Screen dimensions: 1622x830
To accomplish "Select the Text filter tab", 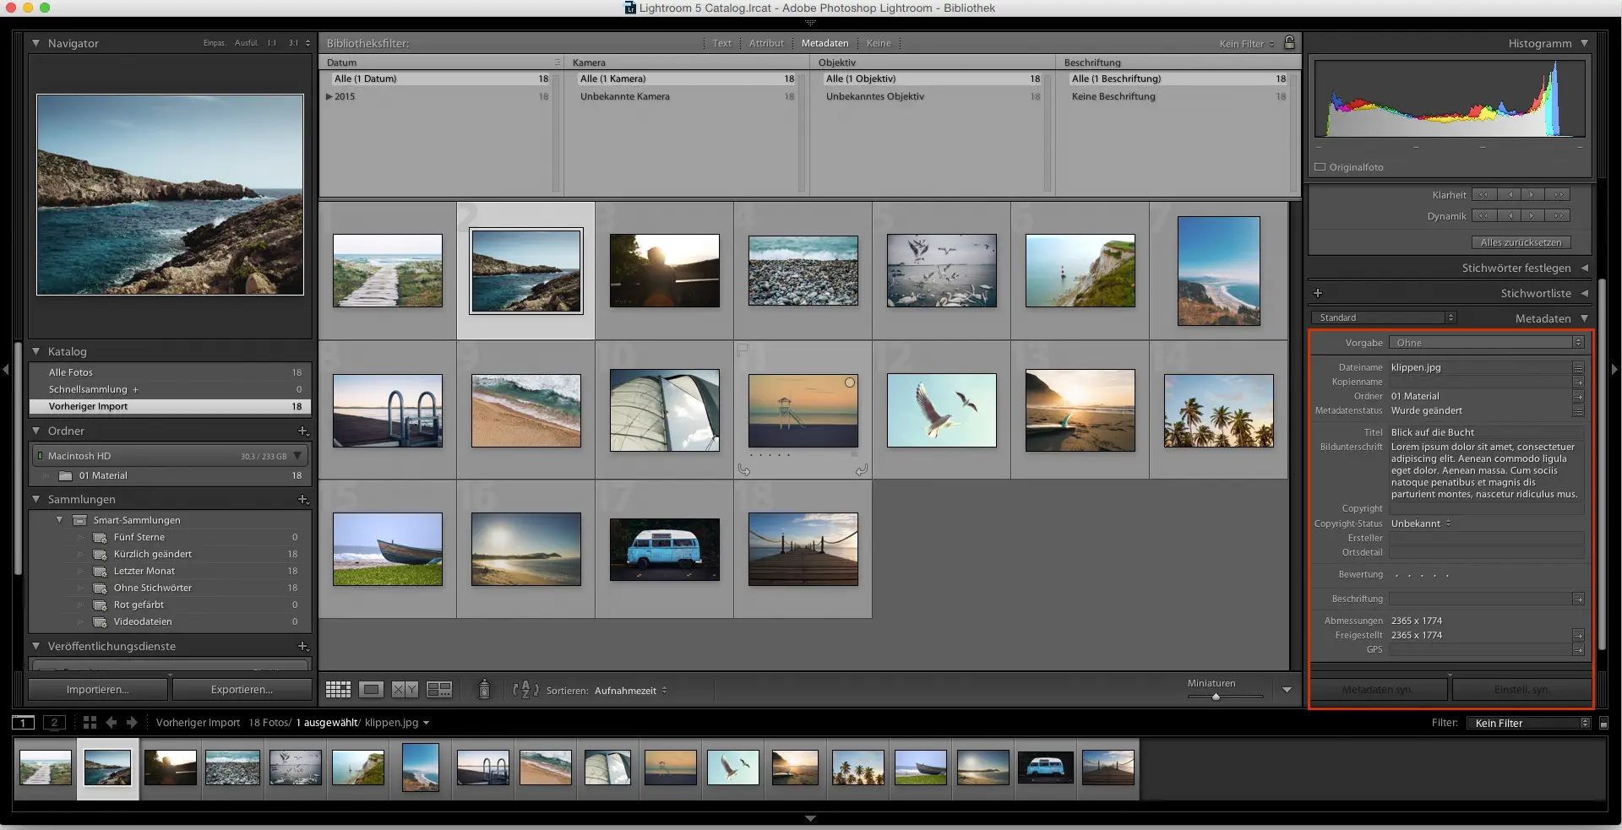I will pyautogui.click(x=721, y=43).
